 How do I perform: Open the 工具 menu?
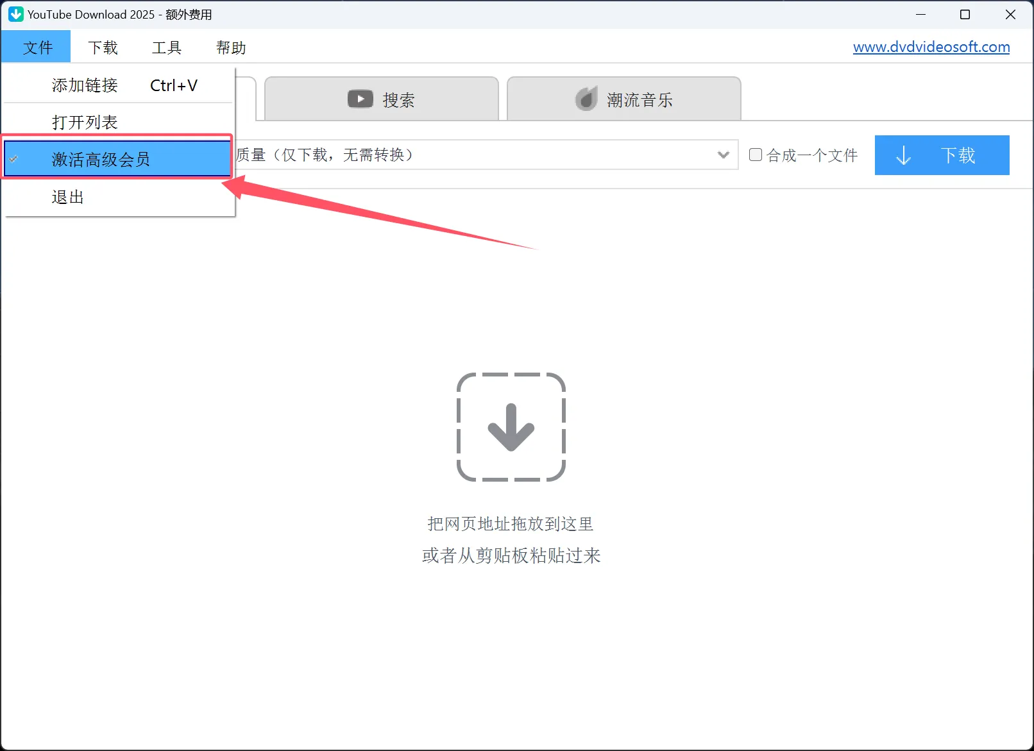coord(167,47)
